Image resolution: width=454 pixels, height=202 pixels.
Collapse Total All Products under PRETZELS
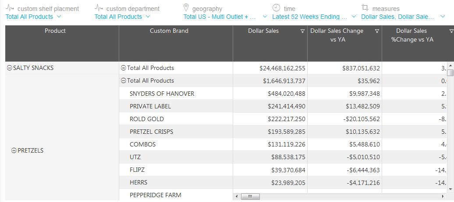coord(123,81)
